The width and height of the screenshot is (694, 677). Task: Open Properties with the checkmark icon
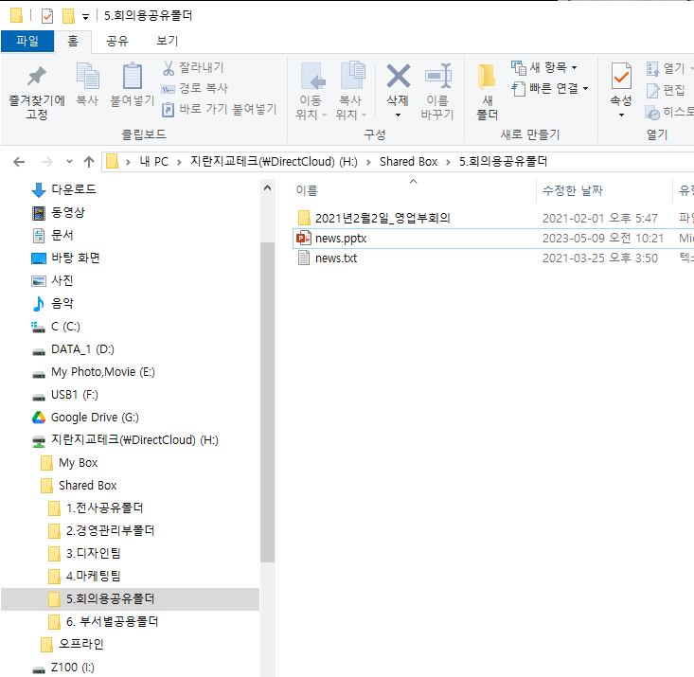621,78
